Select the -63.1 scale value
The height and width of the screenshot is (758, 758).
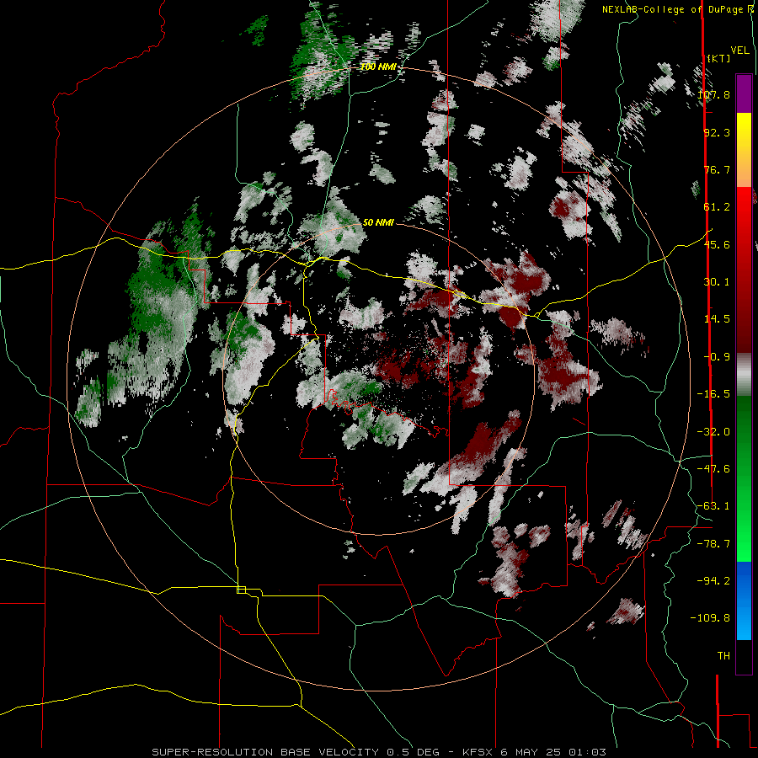(713, 506)
